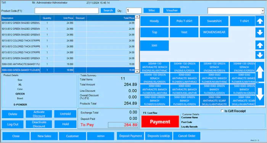
Task: Click the small down arrow under the 5060 row's up arrow
Action: coord(260,55)
